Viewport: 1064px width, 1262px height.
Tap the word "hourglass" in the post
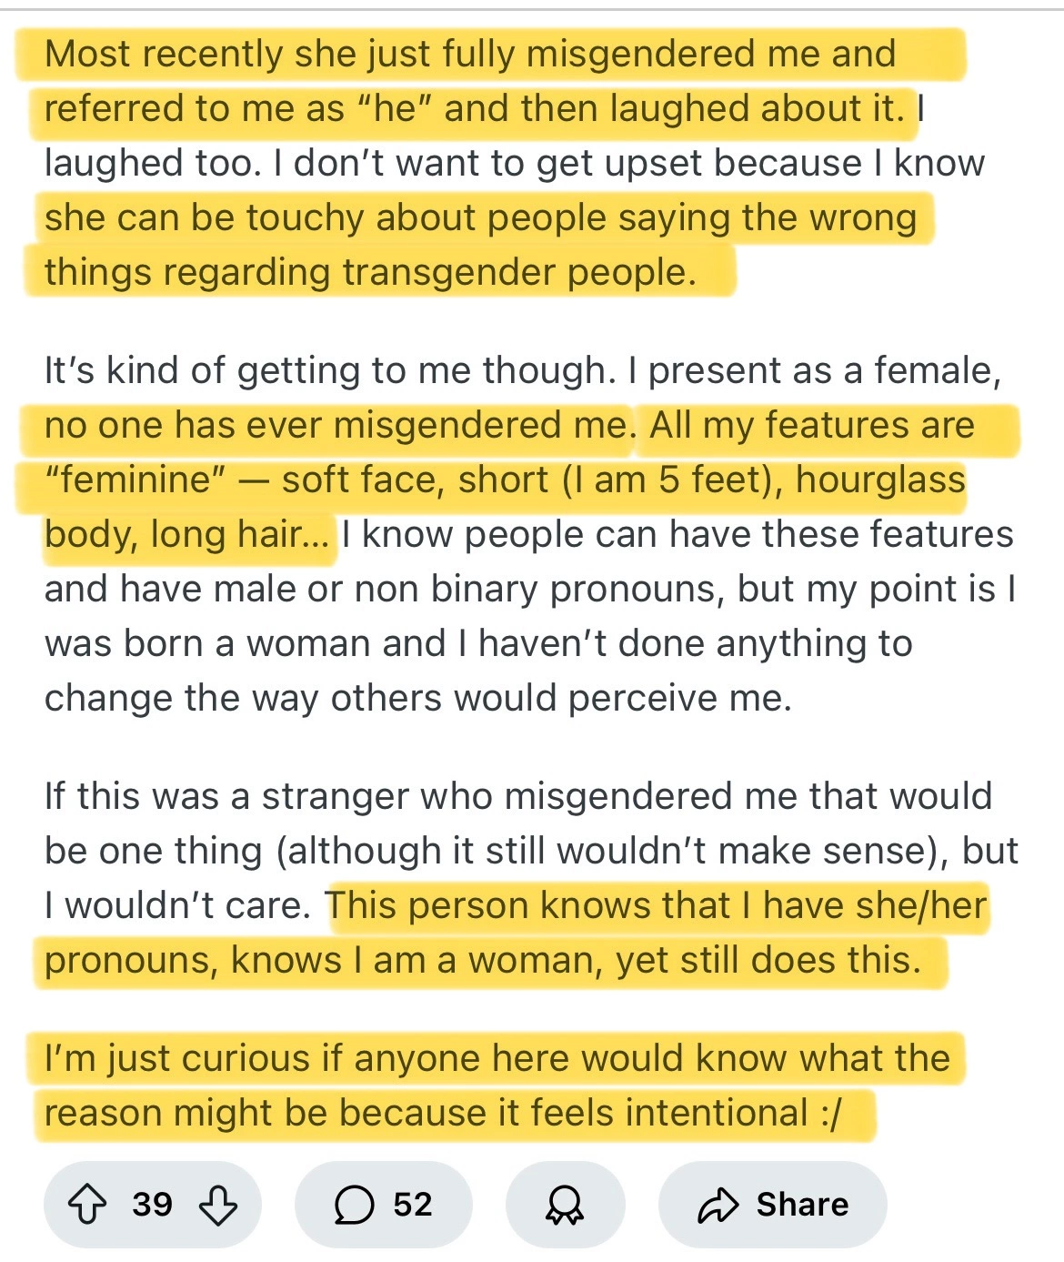[879, 480]
